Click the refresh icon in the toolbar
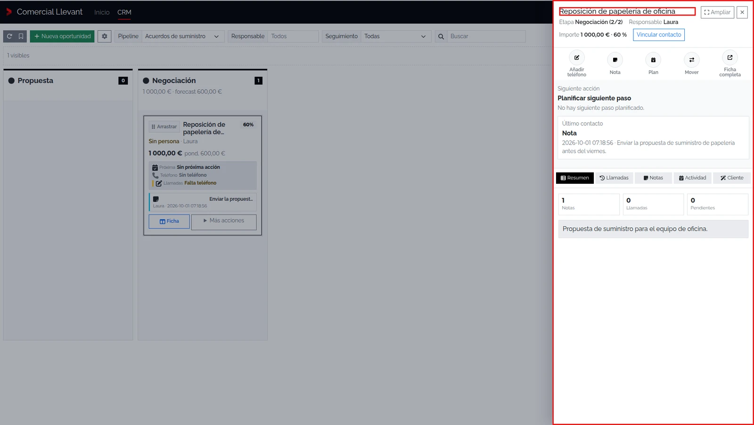 click(x=9, y=36)
